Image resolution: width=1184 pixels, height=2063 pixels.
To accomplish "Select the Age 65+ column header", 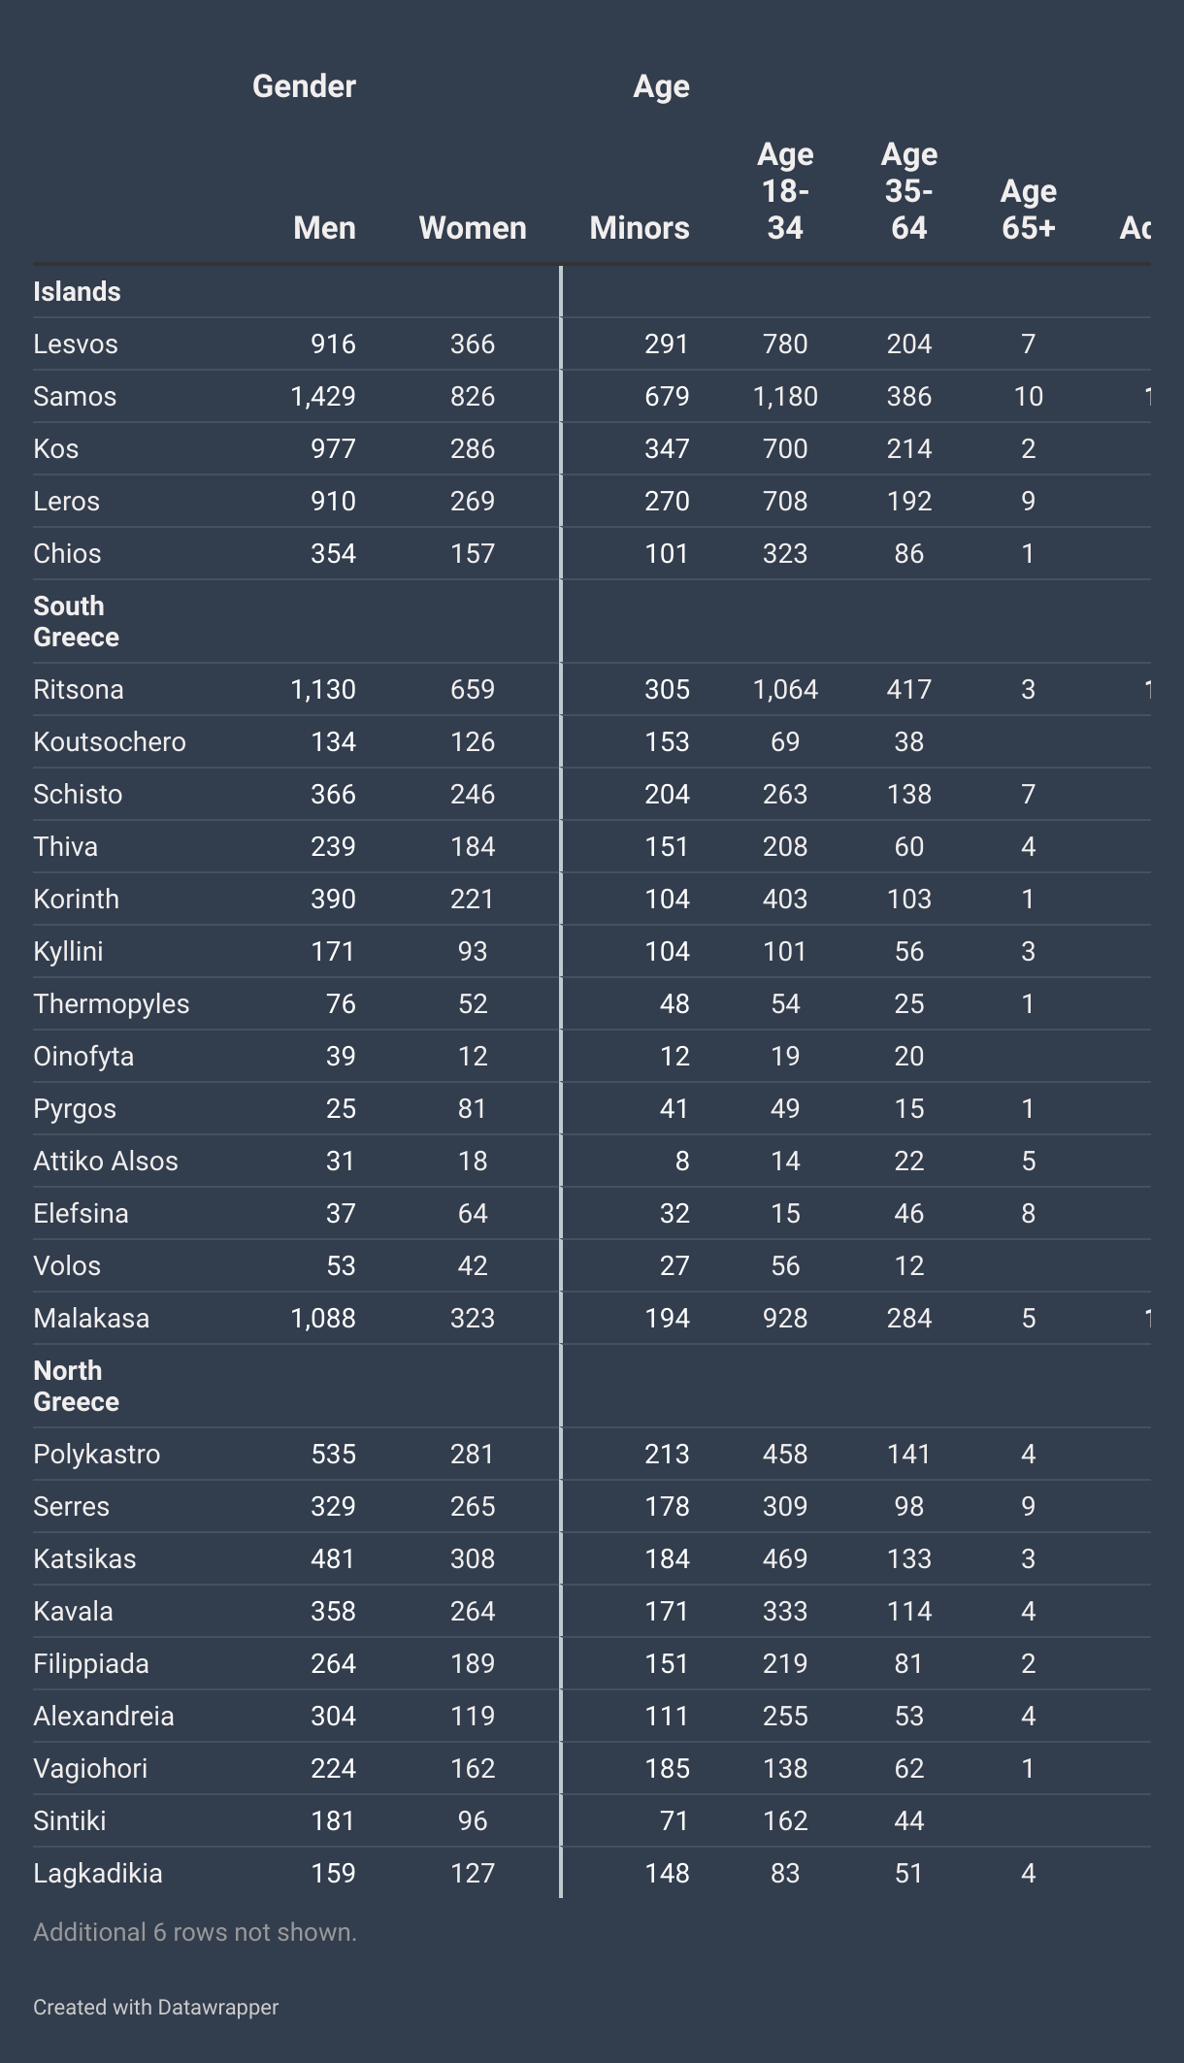I will 1029,210.
